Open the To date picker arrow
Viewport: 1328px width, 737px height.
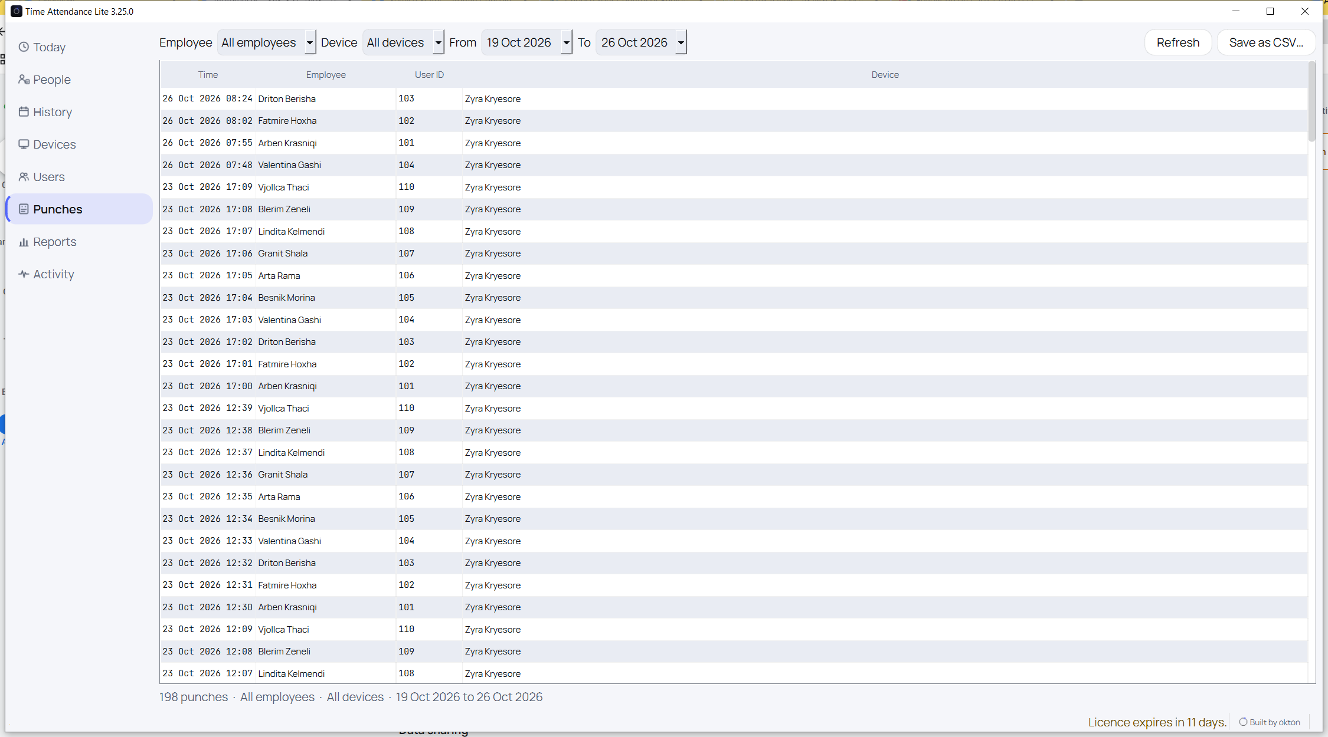(681, 42)
